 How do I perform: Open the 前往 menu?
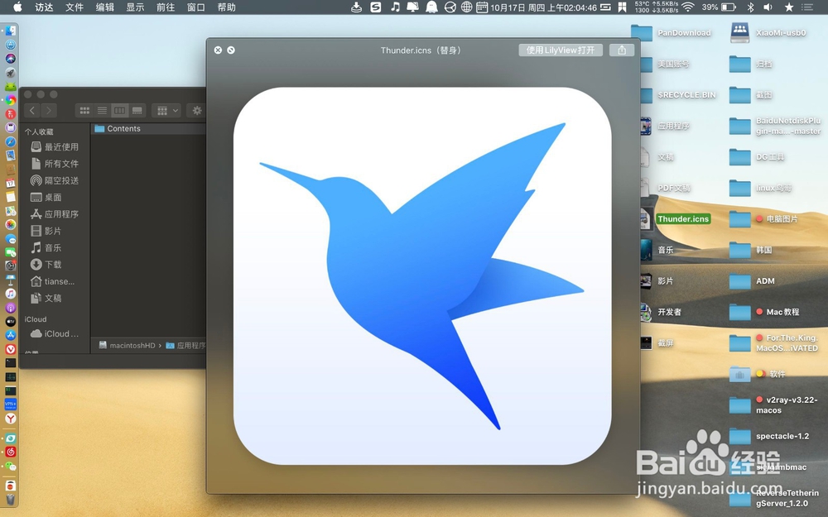point(166,7)
